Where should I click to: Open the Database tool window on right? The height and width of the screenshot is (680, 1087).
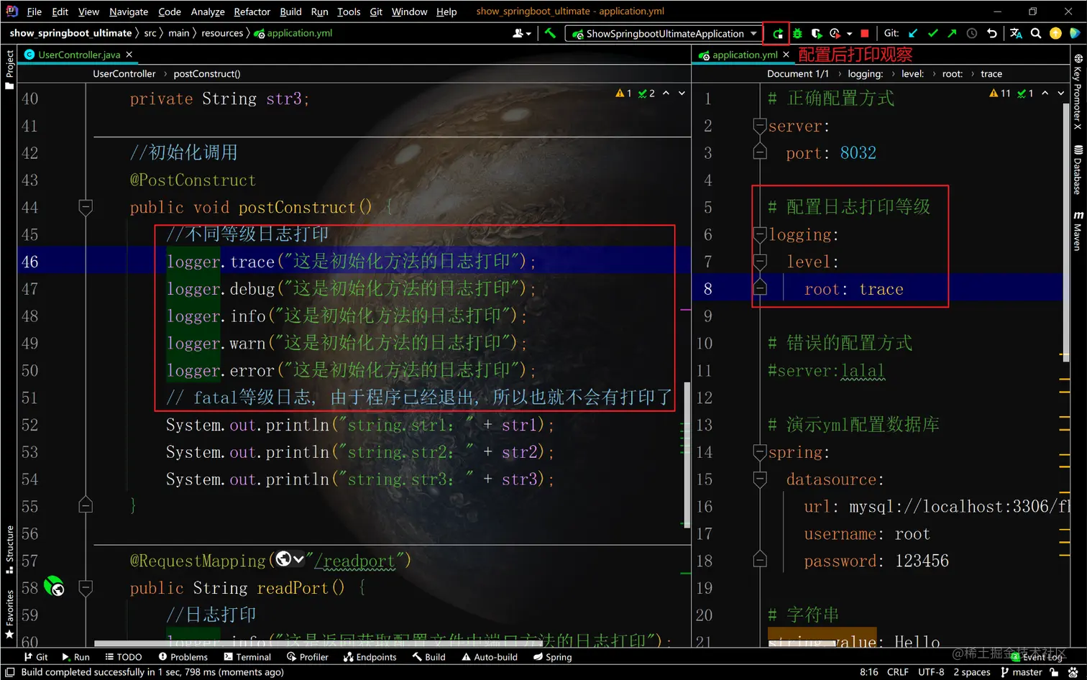1078,170
